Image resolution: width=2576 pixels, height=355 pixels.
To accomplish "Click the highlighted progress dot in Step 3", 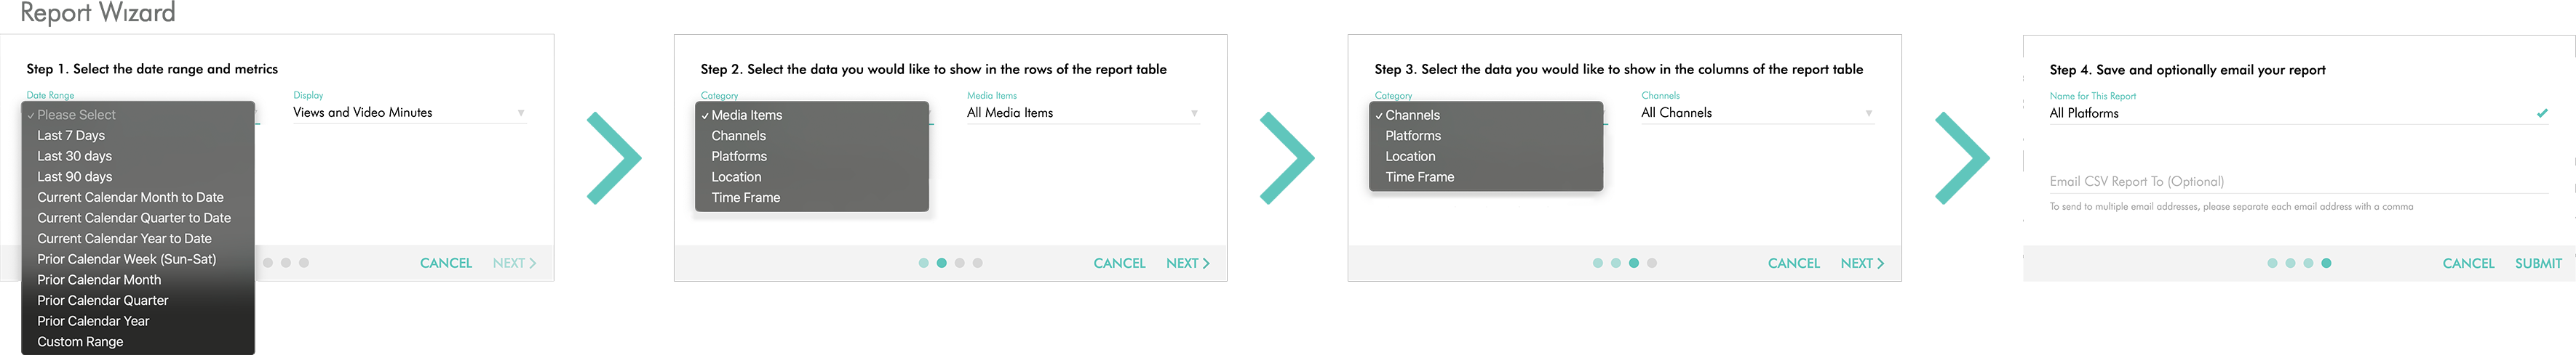I will click(1633, 264).
